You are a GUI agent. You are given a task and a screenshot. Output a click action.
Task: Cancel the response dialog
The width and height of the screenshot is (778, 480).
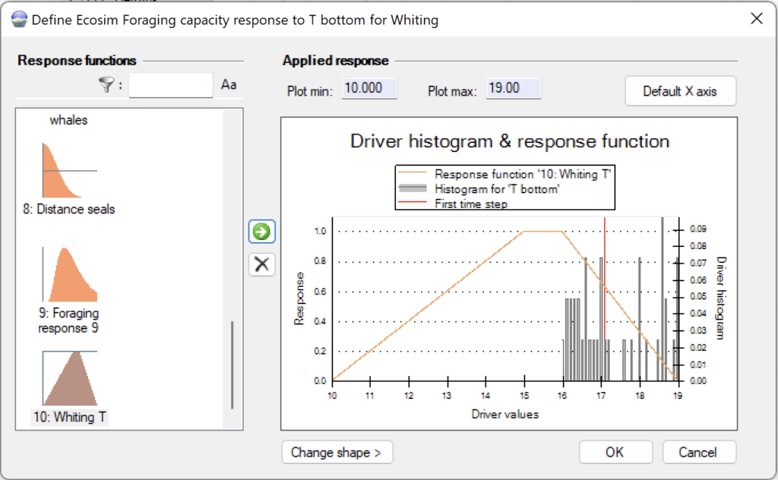pyautogui.click(x=698, y=453)
